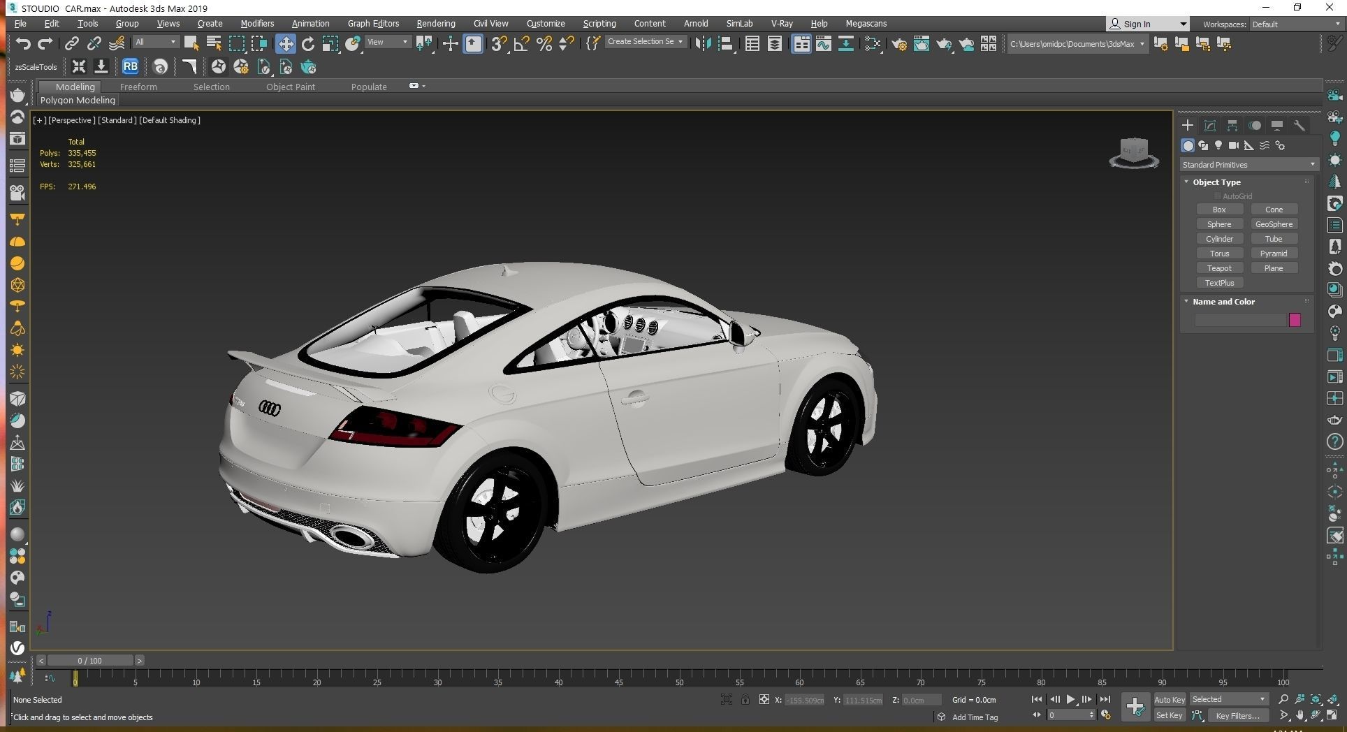The width and height of the screenshot is (1347, 732).
Task: Open the Create Selection Set dropdown
Action: click(645, 42)
